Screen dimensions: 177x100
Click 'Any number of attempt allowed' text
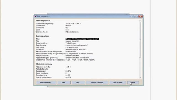point(81,54)
